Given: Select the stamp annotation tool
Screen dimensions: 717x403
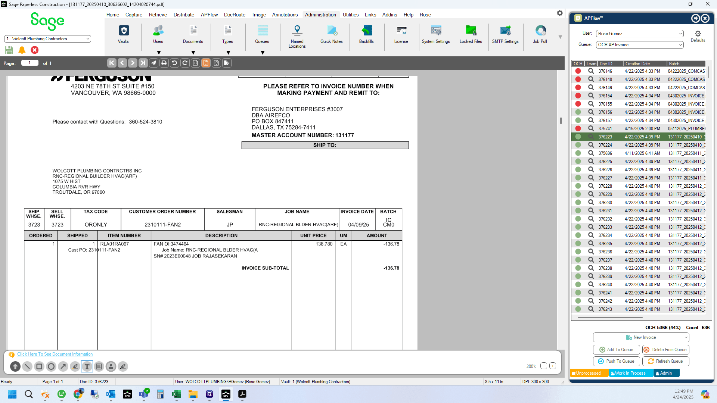Looking at the screenshot, I should tap(111, 366).
